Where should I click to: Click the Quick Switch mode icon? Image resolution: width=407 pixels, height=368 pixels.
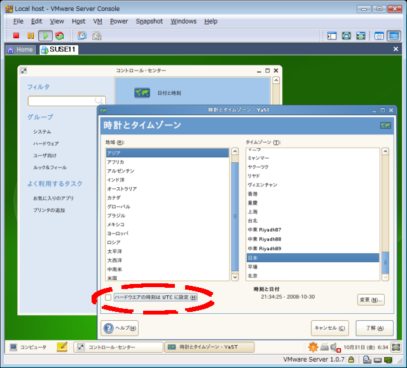361,36
